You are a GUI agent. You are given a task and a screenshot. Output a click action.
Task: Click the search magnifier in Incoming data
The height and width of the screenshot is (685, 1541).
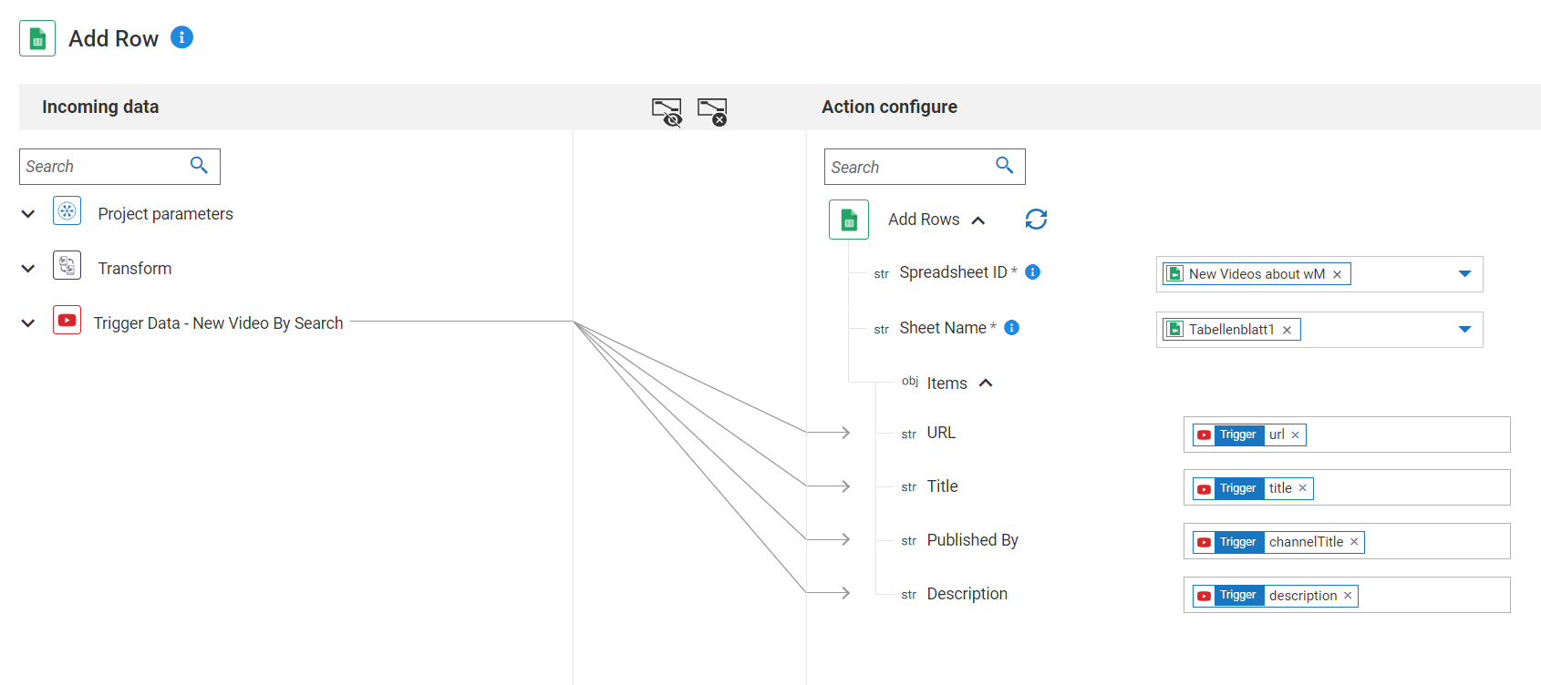[199, 166]
